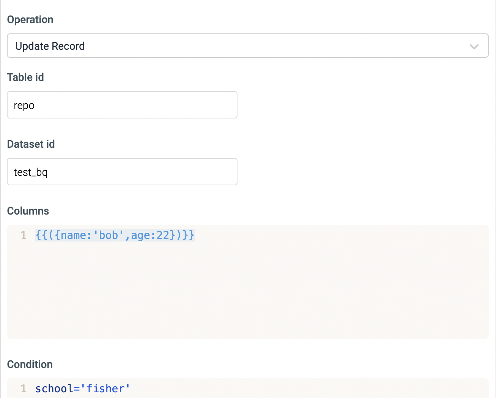
Task: Focus the Dataset id field with 'test_bq'
Action: coord(122,172)
